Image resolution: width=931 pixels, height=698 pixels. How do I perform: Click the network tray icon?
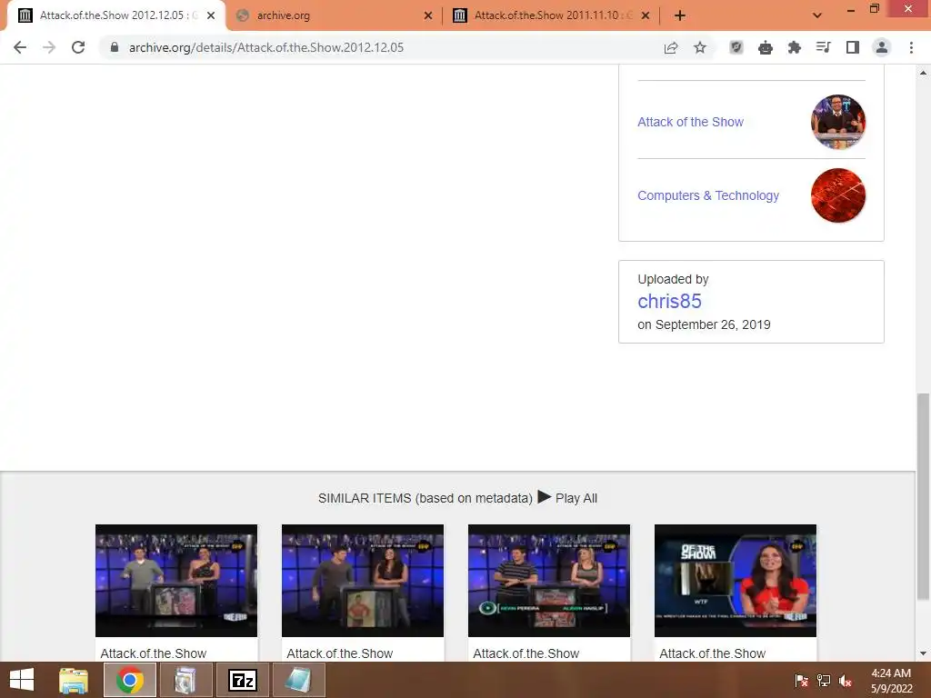click(824, 681)
